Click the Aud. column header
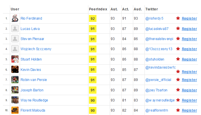This screenshot has height=115, width=201. [x=138, y=9]
